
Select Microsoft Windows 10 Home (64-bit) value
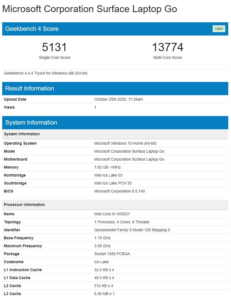[125, 143]
